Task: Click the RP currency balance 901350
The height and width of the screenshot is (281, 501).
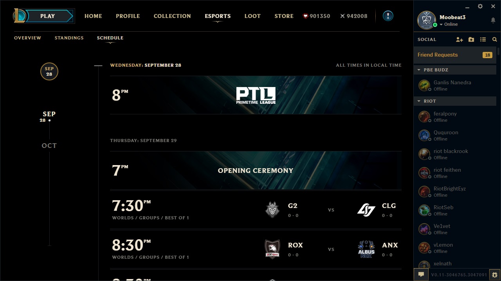Action: click(x=317, y=16)
